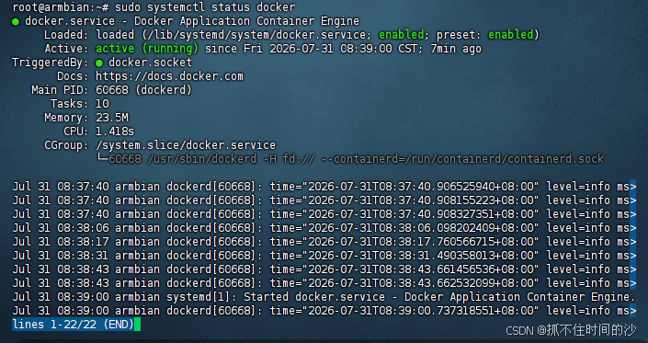Click log line timestamped Jul 31 08:38:06
The width and height of the screenshot is (648, 343).
[x=324, y=228]
